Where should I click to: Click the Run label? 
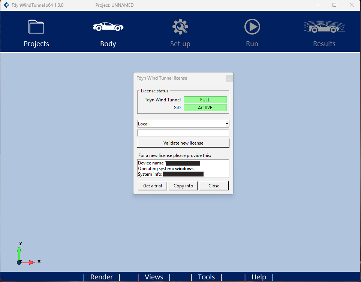click(252, 44)
